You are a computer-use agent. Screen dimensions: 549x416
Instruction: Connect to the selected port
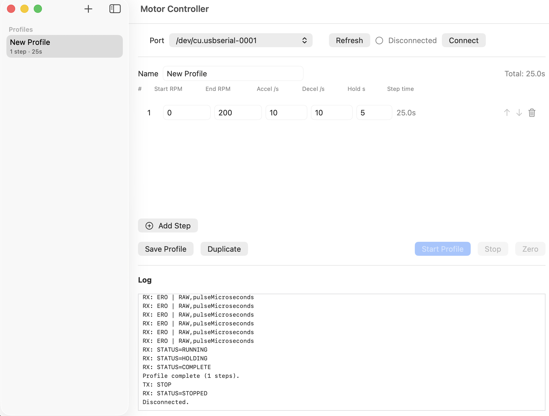tap(463, 40)
